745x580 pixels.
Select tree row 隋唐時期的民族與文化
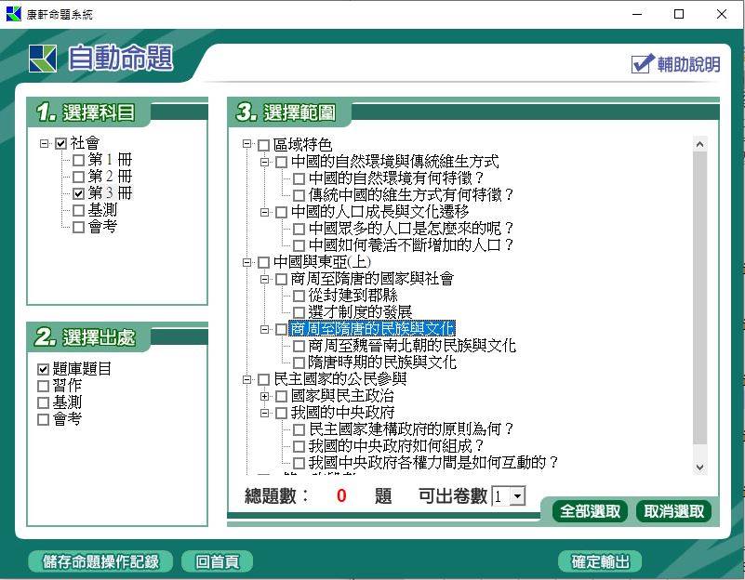[x=382, y=362]
